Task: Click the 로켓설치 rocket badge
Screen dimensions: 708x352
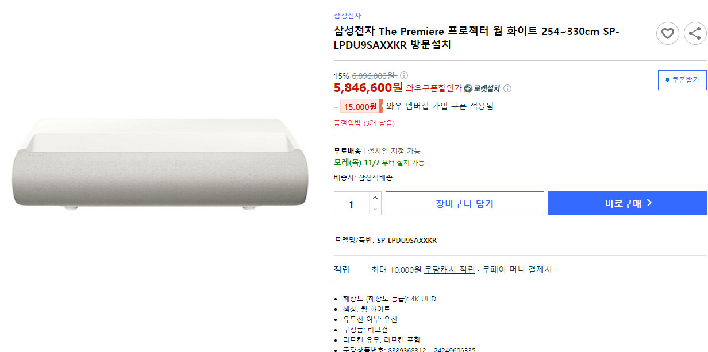Action: 482,88
